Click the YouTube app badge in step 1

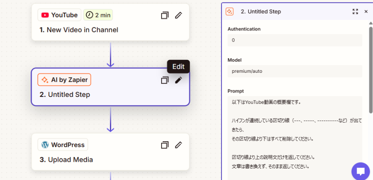click(x=59, y=15)
